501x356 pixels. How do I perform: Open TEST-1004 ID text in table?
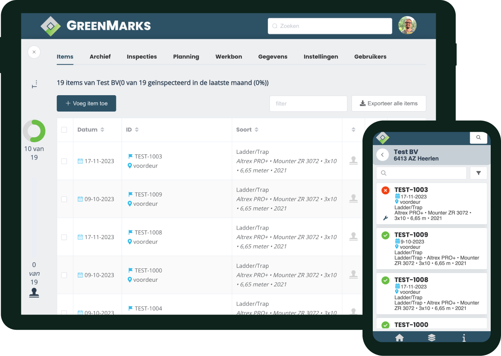148,308
